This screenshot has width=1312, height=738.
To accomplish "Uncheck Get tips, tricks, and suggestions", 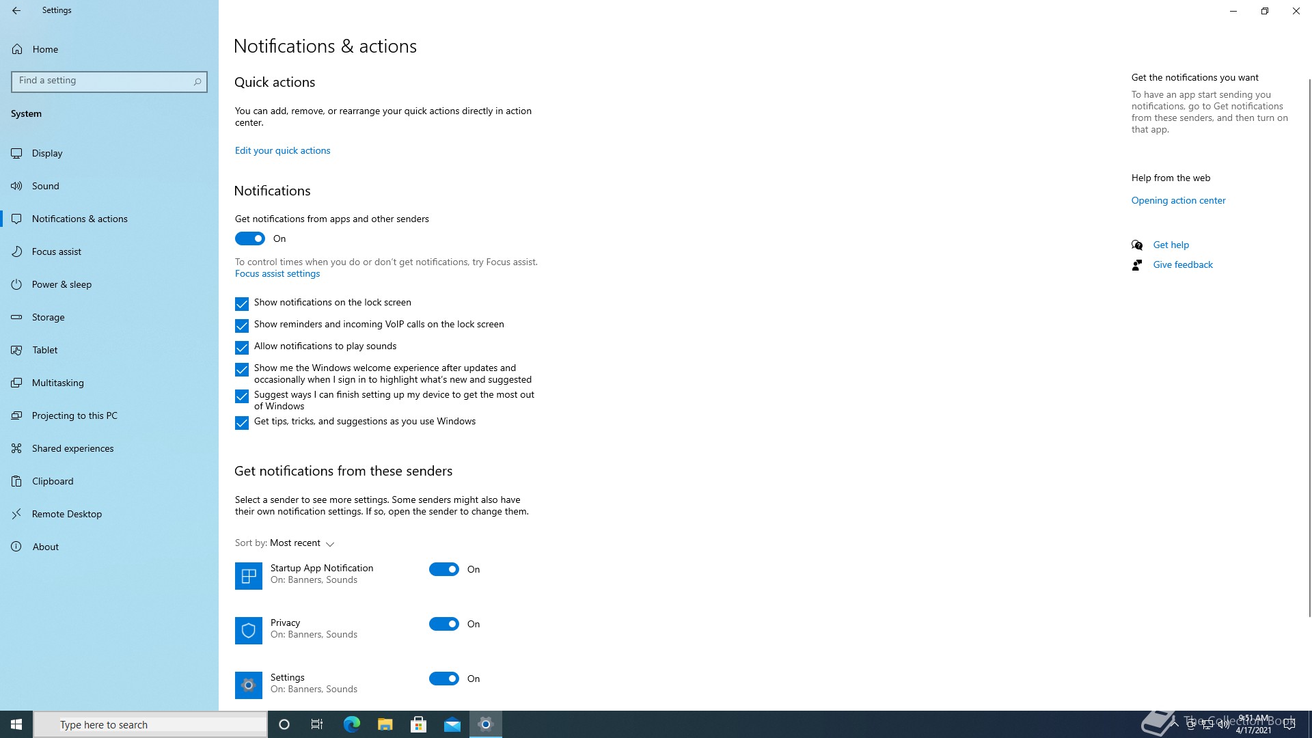I will pos(242,423).
